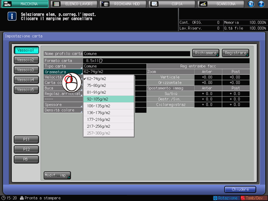Select the Vassoio1 tray
This screenshot has width=268, height=201.
tap(26, 50)
